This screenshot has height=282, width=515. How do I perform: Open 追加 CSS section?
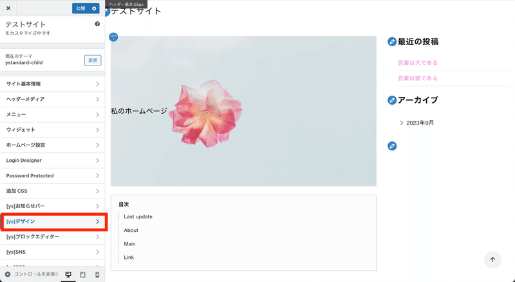(53, 191)
